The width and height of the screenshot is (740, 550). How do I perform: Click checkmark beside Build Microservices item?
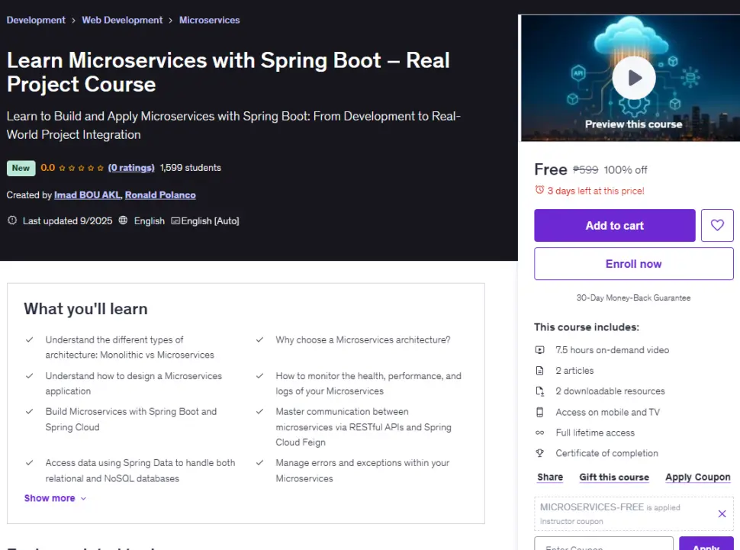point(29,412)
